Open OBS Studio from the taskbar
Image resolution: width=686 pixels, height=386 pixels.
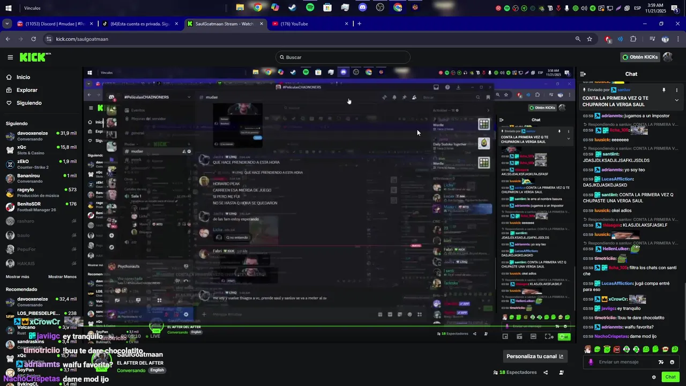tap(380, 8)
